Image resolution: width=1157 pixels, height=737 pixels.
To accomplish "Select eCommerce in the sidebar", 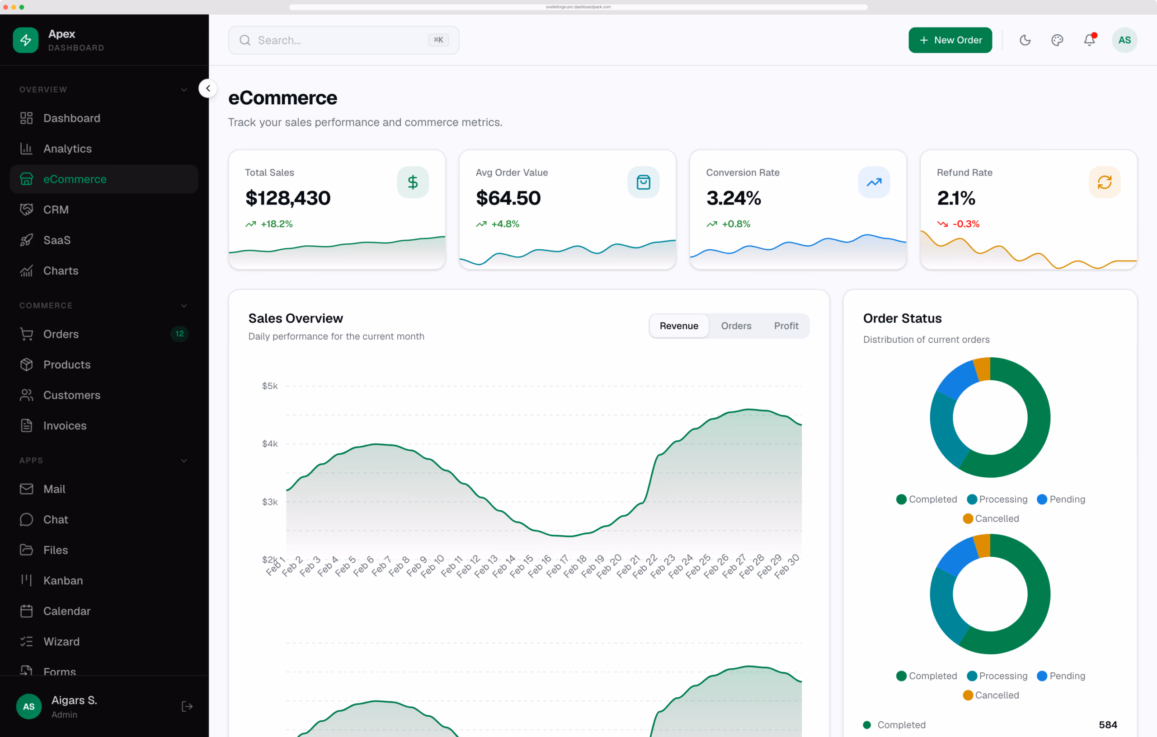I will [x=104, y=179].
